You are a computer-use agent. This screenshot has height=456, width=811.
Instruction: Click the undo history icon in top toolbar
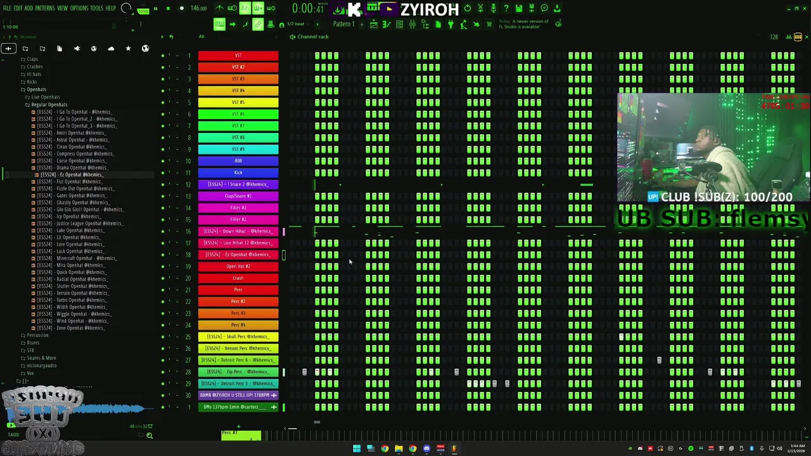click(468, 8)
